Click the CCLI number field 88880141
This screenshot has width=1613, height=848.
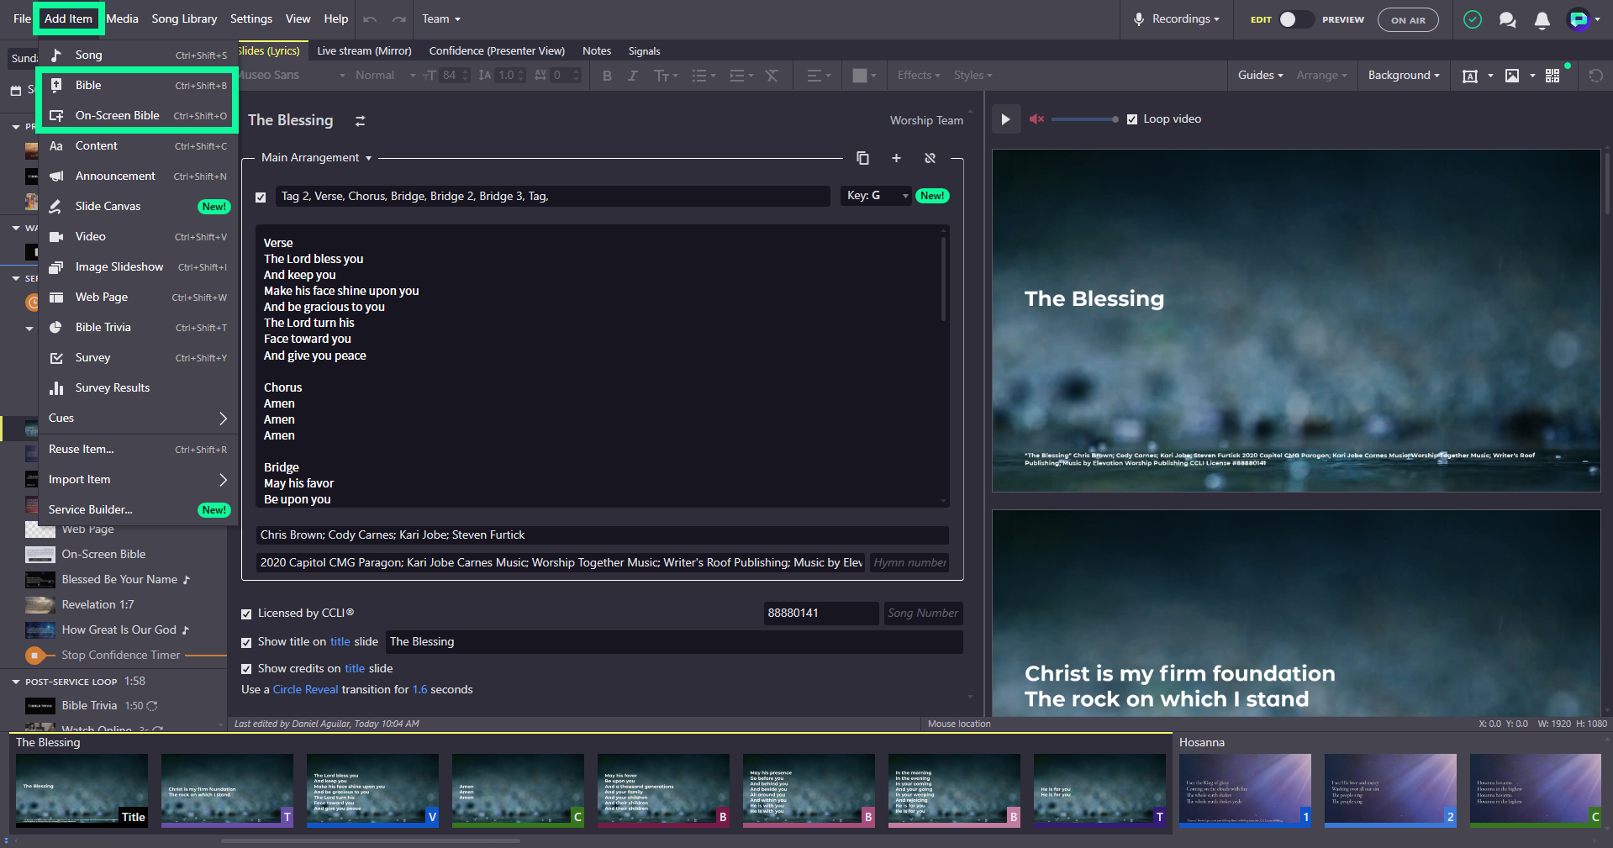pos(820,614)
